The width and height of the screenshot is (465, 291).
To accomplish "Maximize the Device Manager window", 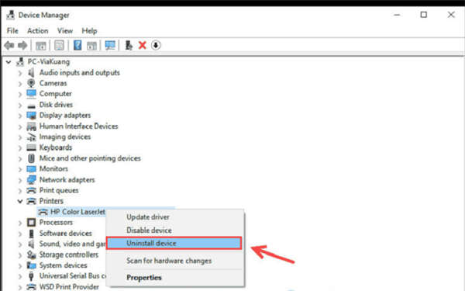I will (424, 15).
